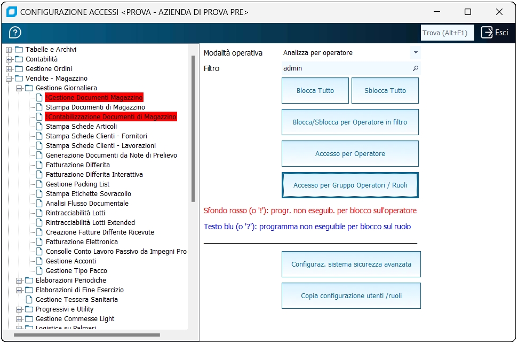
Task: Click document icon beside Gestione Acconti
Action: pyautogui.click(x=39, y=261)
